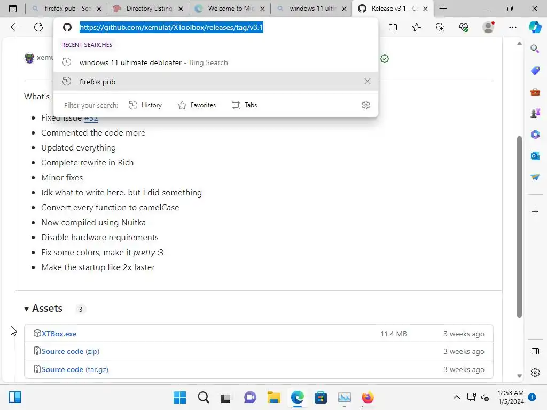Open sidebar Search icon

(535, 49)
